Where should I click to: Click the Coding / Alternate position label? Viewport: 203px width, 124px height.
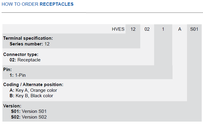pos(33,85)
